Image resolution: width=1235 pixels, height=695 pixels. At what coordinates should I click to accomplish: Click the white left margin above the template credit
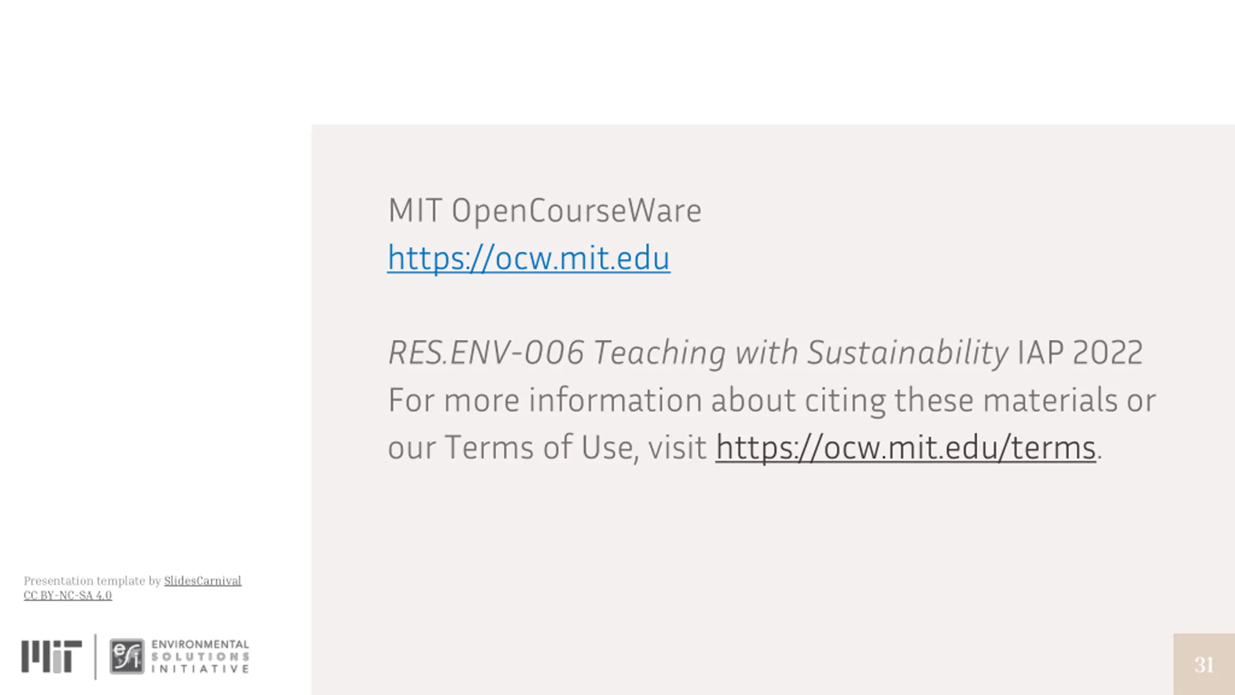point(154,338)
